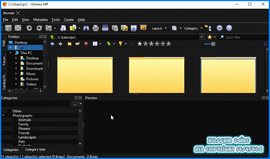Image resolution: width=270 pixels, height=159 pixels.
Task: Expand the Pictures folder node
Action: pos(16,79)
